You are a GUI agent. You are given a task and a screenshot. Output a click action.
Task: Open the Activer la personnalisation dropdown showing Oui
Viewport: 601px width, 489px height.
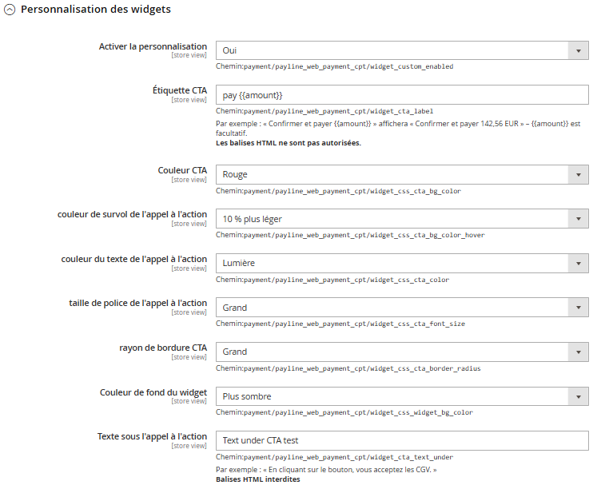click(x=402, y=50)
